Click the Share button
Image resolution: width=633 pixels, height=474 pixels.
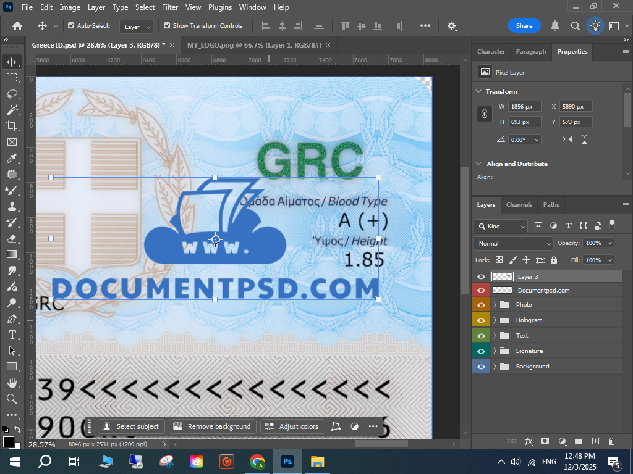tap(524, 26)
